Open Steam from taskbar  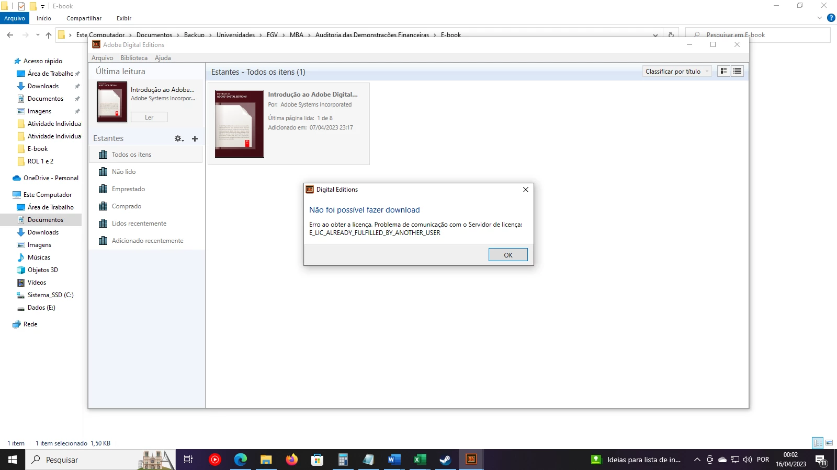click(445, 460)
